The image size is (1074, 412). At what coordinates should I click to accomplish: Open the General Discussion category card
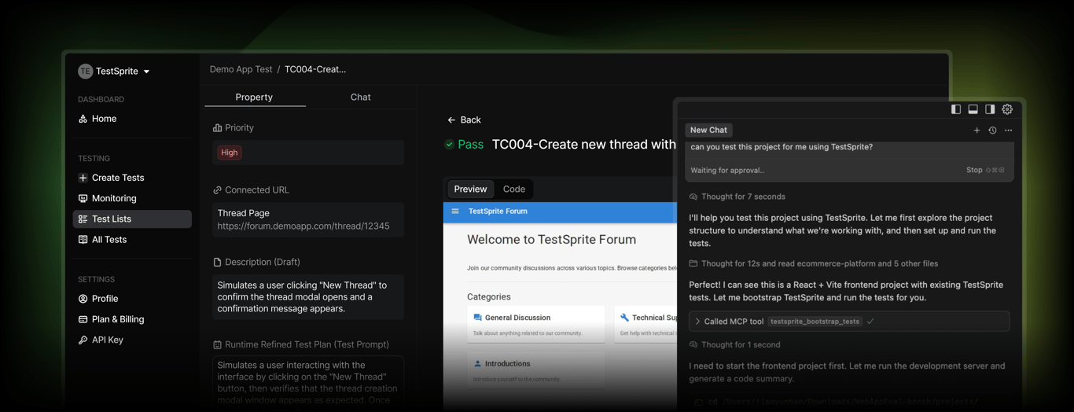(x=535, y=324)
